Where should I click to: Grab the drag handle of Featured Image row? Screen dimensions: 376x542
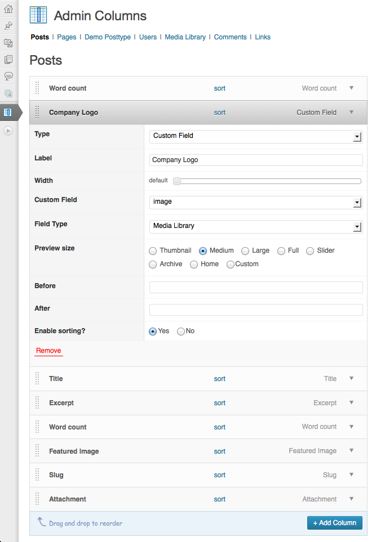click(37, 451)
